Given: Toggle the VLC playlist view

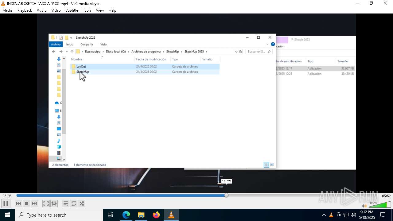Looking at the screenshot, I should [65, 204].
